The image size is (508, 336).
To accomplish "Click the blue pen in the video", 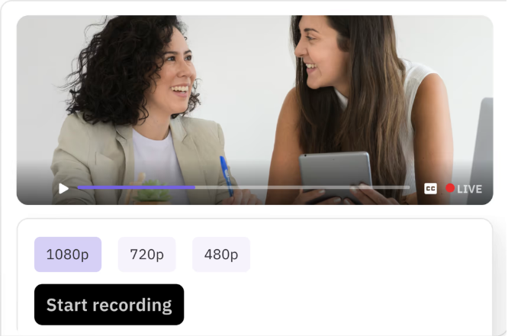I will [227, 176].
